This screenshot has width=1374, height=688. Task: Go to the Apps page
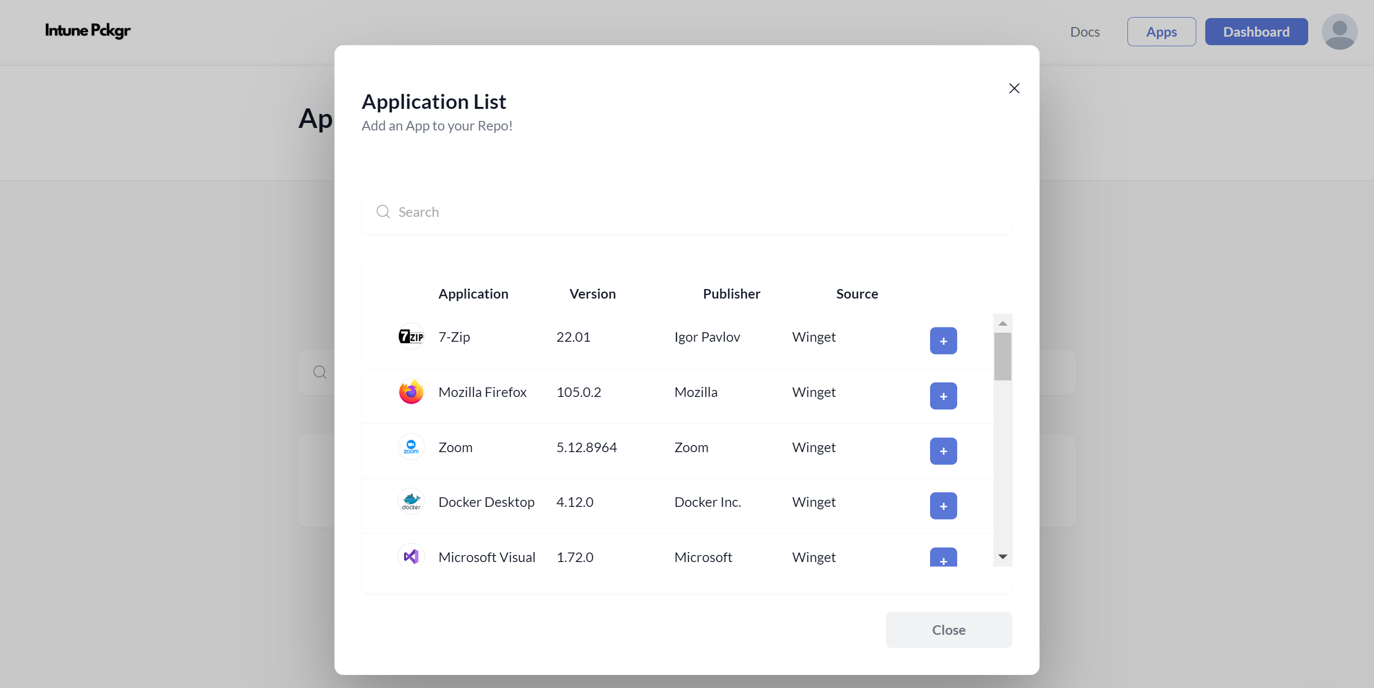click(x=1161, y=32)
